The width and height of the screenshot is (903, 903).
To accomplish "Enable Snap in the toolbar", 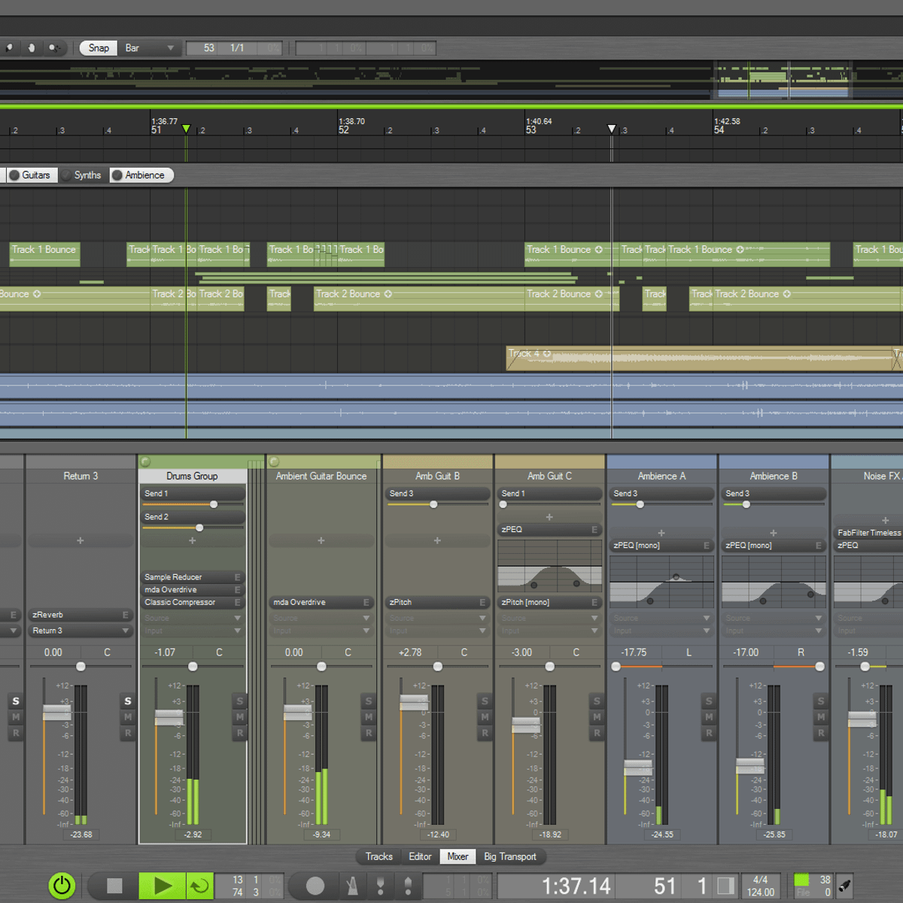I will tap(97, 47).
